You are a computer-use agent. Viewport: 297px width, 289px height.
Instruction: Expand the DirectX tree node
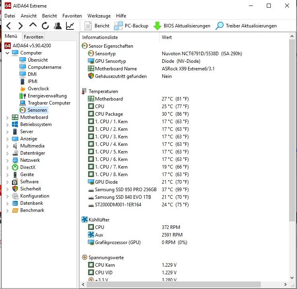point(8,168)
